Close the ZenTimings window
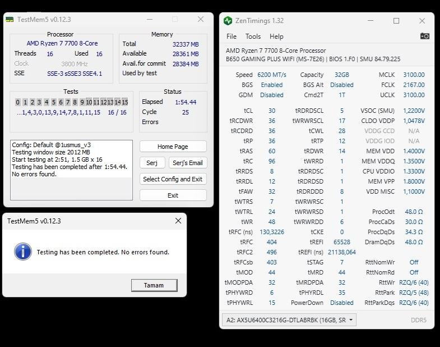 click(422, 21)
